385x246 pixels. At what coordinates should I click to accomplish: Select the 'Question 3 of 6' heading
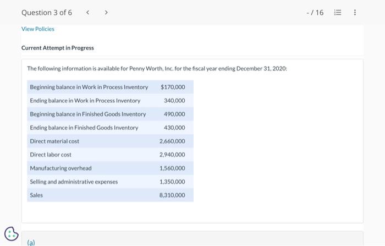47,13
